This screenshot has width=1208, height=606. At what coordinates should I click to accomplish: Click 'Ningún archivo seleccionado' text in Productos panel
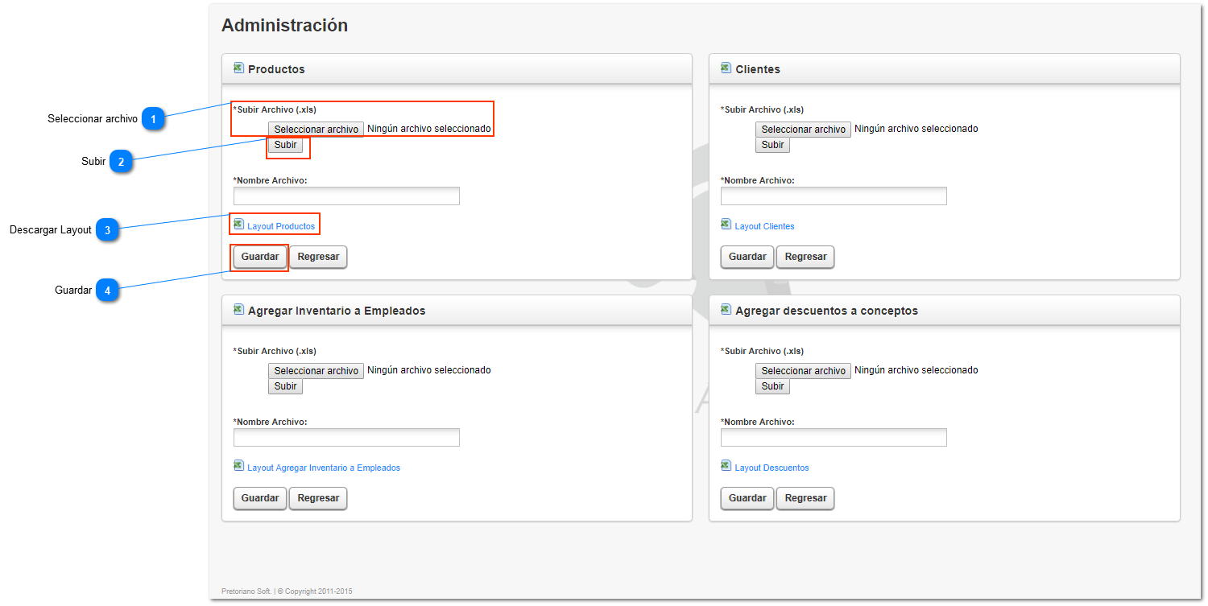pyautogui.click(x=429, y=129)
